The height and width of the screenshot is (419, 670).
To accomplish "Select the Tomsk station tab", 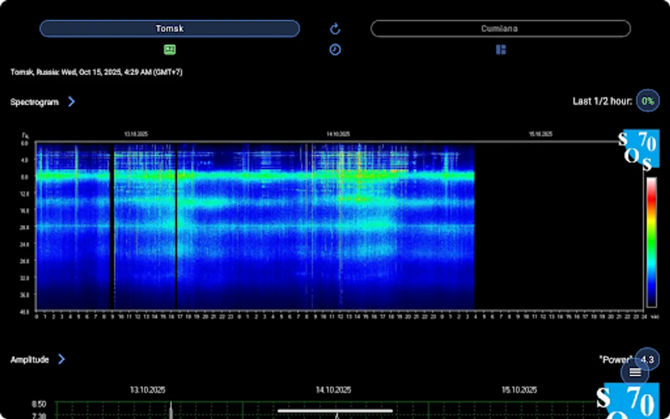I will tap(169, 28).
